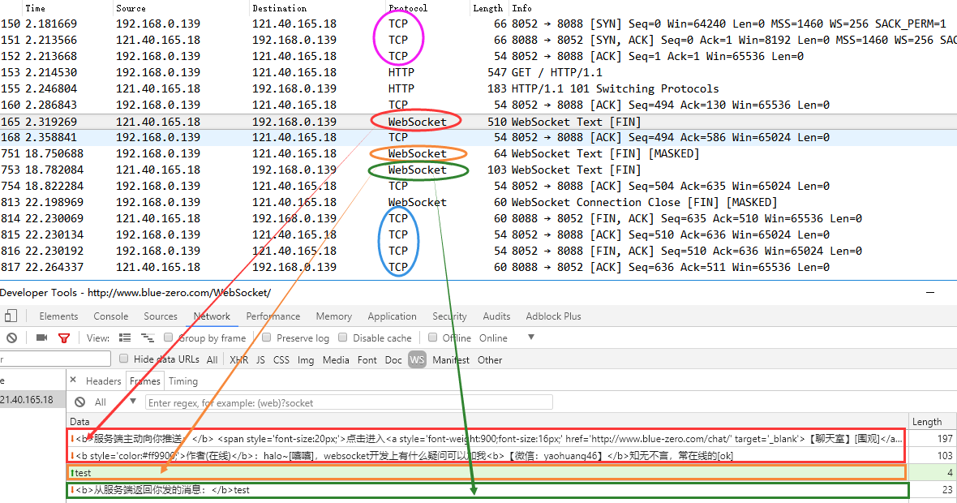Sort packets by Time column header
The height and width of the screenshot is (503, 957).
point(35,8)
